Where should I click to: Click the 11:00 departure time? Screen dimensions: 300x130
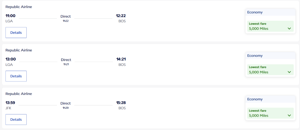pyautogui.click(x=10, y=16)
